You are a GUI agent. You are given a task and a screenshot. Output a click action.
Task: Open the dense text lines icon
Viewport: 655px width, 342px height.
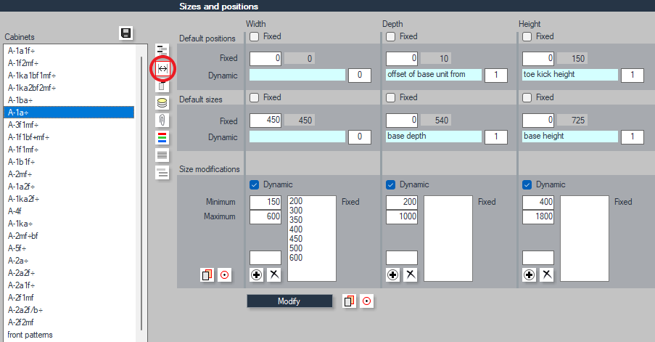point(162,155)
